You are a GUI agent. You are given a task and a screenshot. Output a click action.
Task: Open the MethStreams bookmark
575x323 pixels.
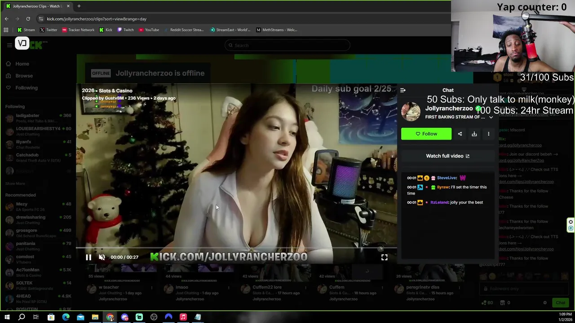coord(277,30)
